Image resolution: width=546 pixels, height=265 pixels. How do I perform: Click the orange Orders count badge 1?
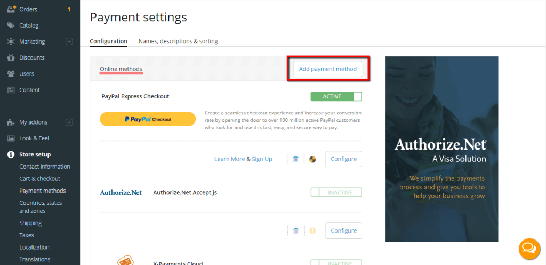coord(69,10)
